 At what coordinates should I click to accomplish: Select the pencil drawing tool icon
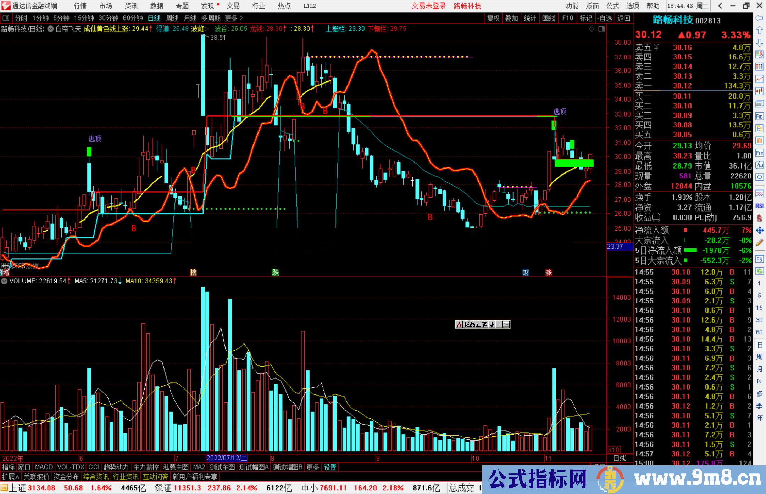coord(759,243)
